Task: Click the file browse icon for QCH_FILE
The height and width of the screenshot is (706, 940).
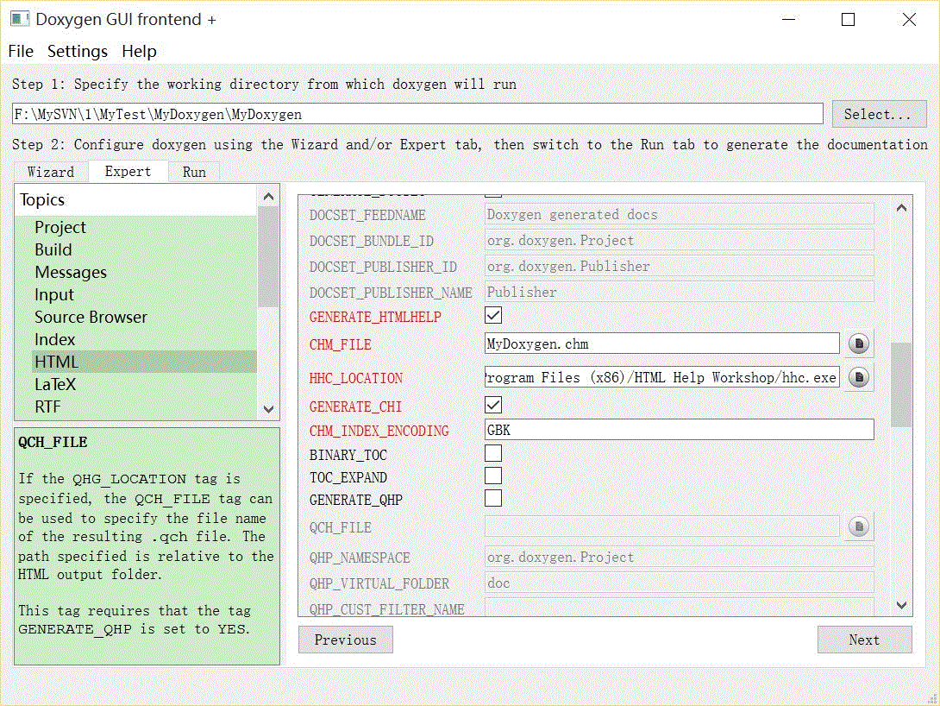Action: coord(858,526)
